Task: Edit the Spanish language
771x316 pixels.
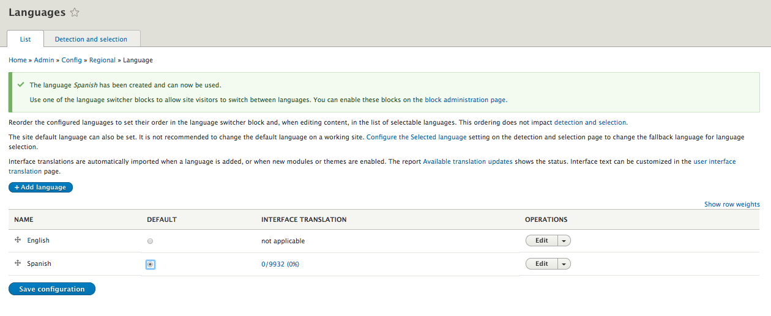Action: pos(542,264)
